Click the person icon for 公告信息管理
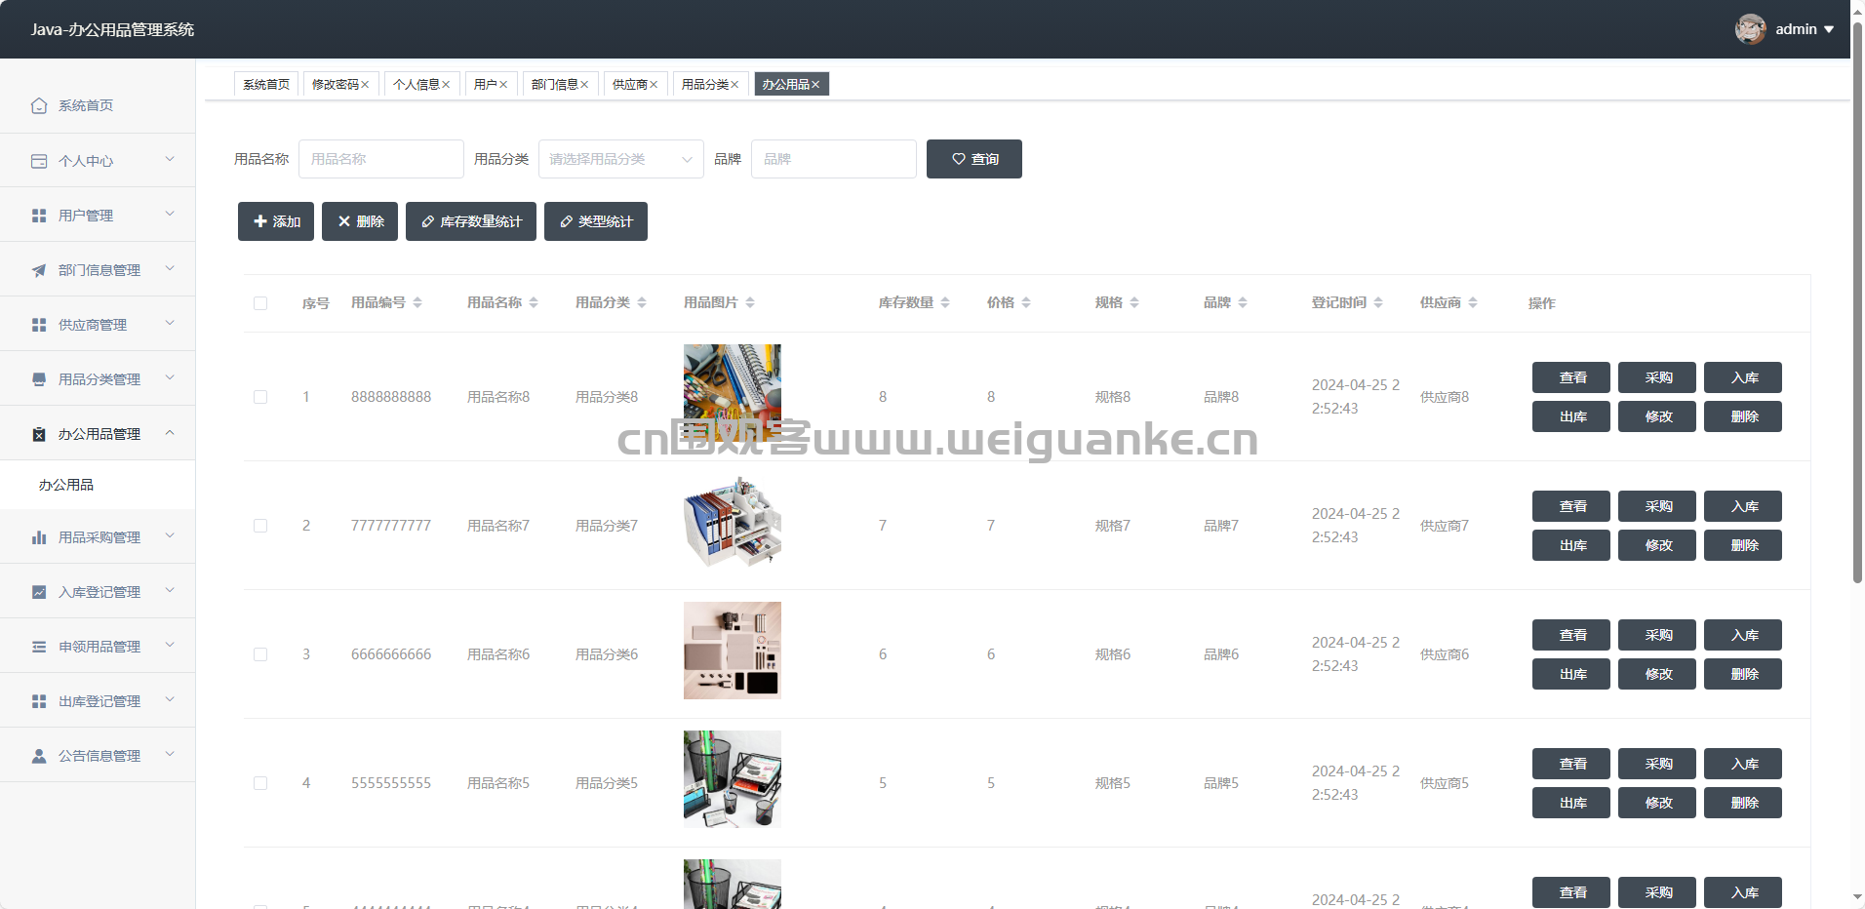Image resolution: width=1865 pixels, height=909 pixels. [x=39, y=756]
